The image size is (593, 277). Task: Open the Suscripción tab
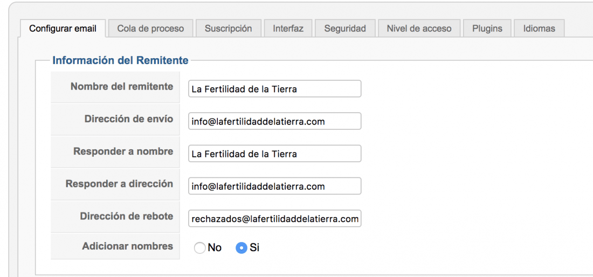click(229, 29)
